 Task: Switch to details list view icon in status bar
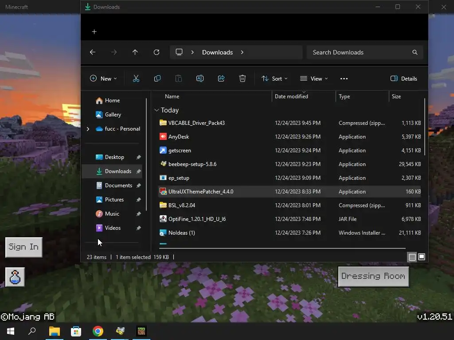412,257
